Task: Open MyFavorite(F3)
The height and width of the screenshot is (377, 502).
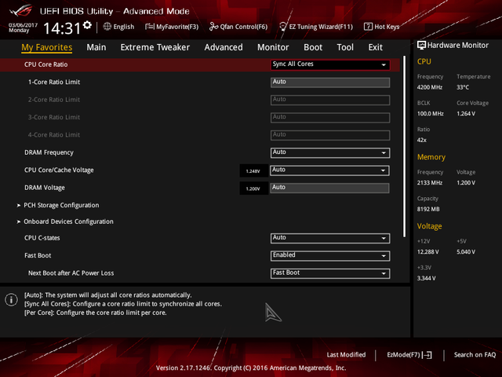Action: [x=172, y=27]
